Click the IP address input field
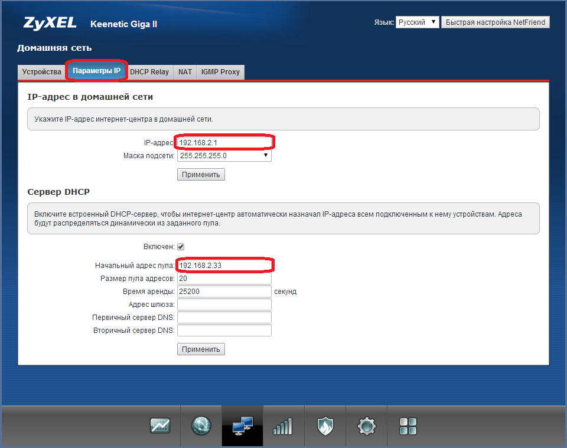567x448 pixels. [x=224, y=142]
